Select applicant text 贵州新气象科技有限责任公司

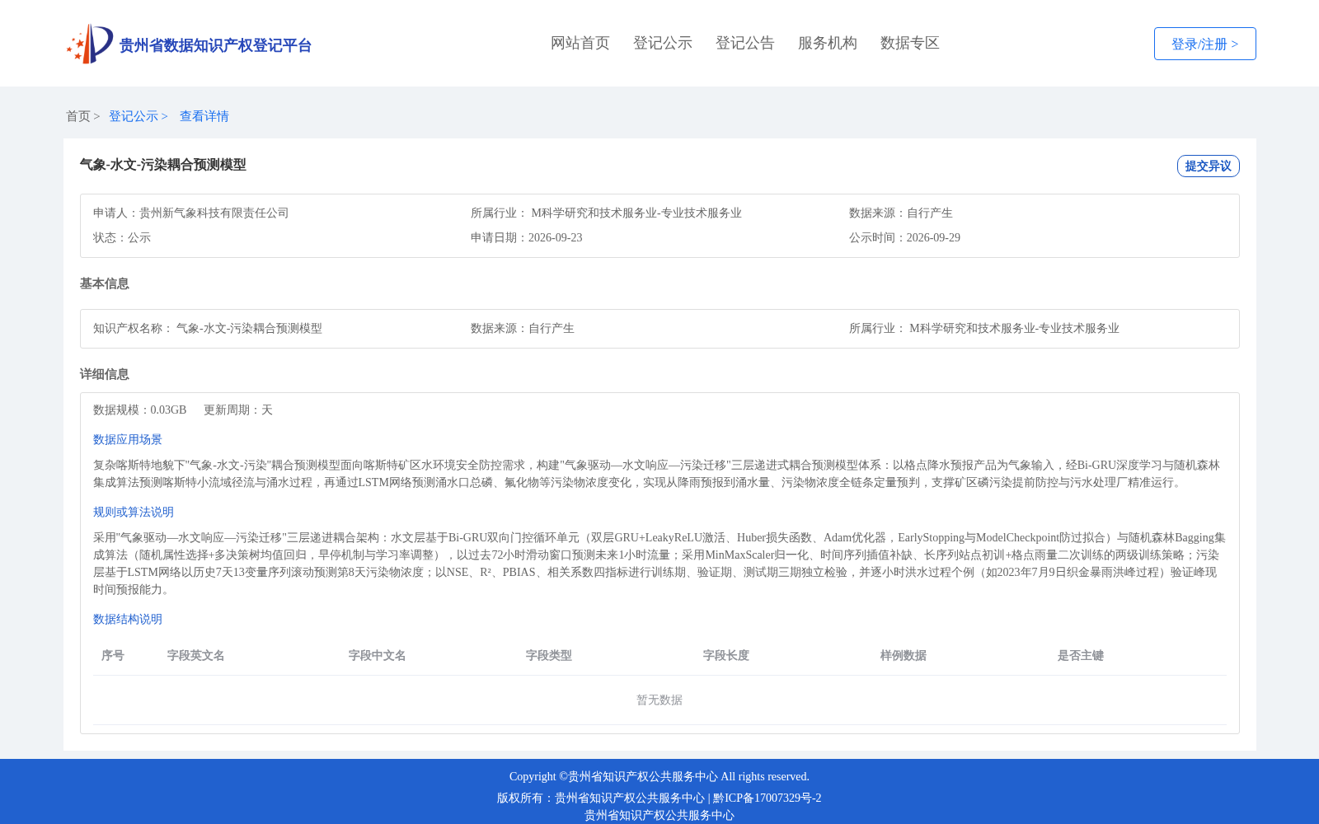(x=214, y=213)
